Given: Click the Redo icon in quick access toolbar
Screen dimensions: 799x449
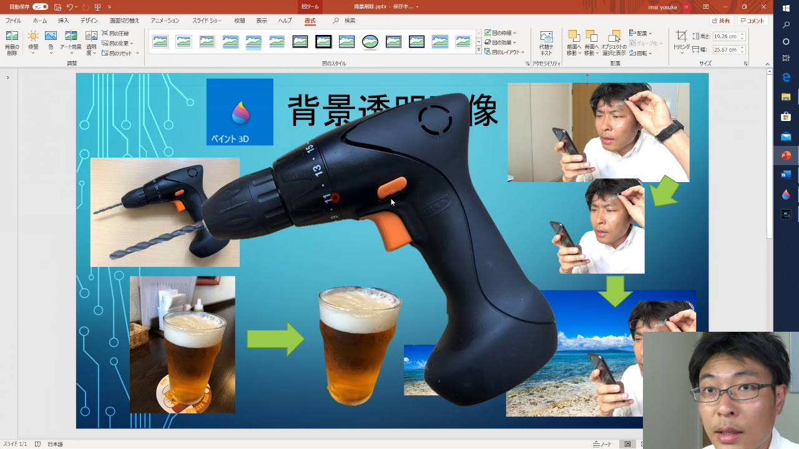Looking at the screenshot, I should pyautogui.click(x=86, y=7).
